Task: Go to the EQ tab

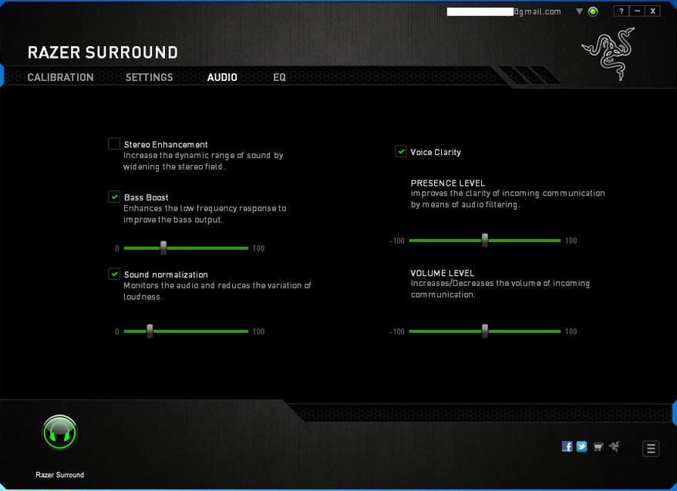Action: [279, 77]
